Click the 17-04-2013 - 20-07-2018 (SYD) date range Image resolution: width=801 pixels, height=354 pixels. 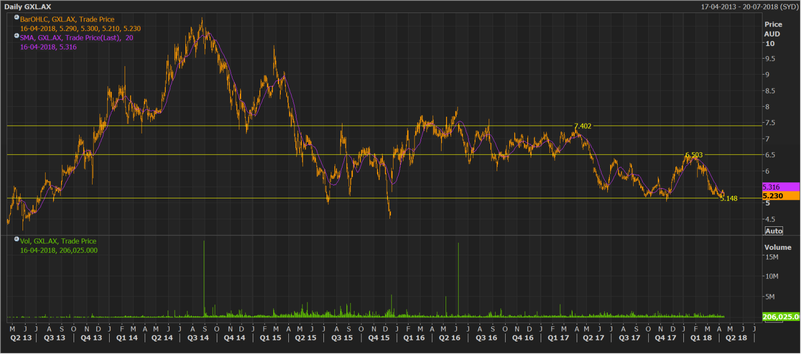pos(749,7)
